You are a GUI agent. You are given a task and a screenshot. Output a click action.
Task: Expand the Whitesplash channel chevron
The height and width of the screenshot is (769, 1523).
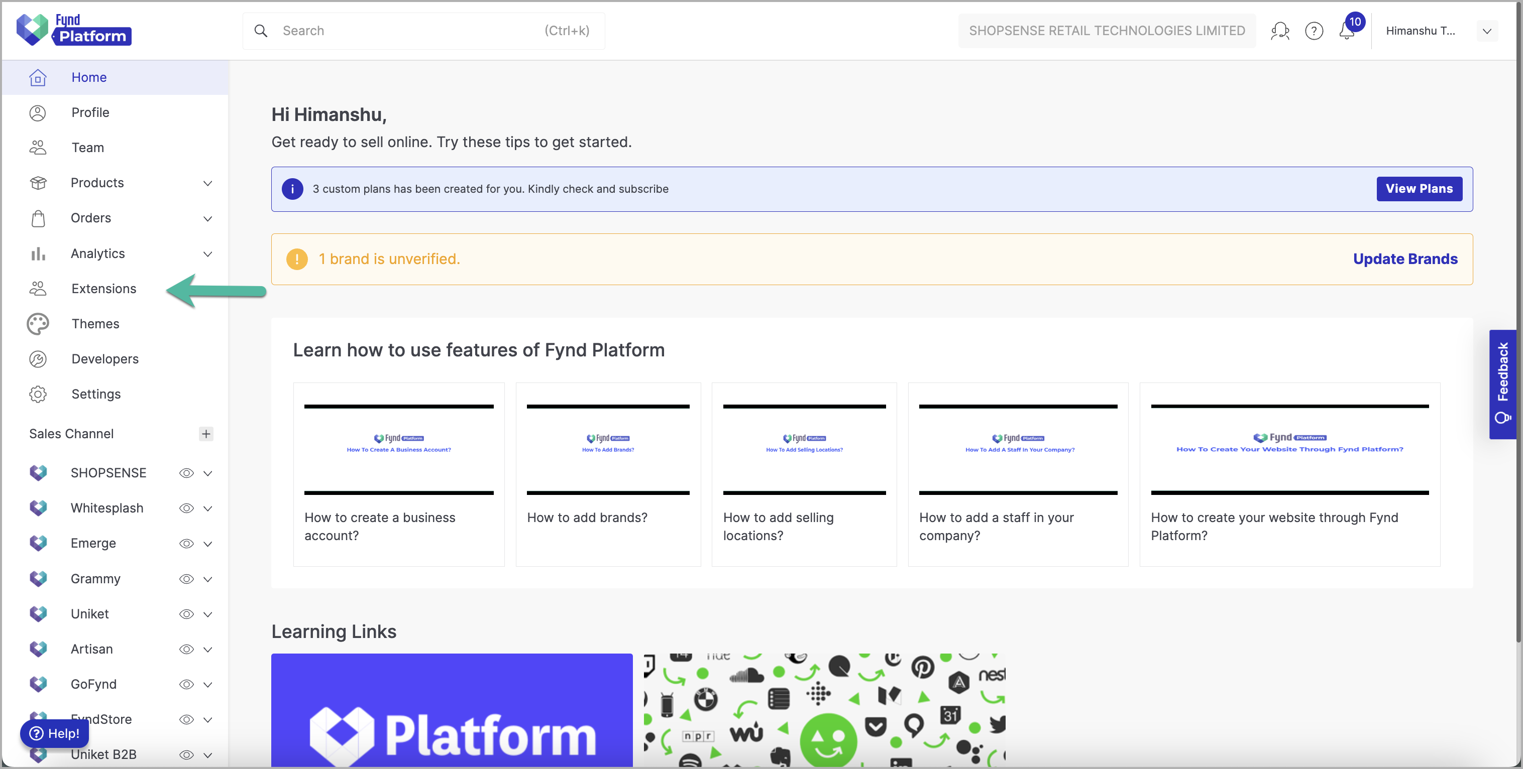[x=207, y=508]
